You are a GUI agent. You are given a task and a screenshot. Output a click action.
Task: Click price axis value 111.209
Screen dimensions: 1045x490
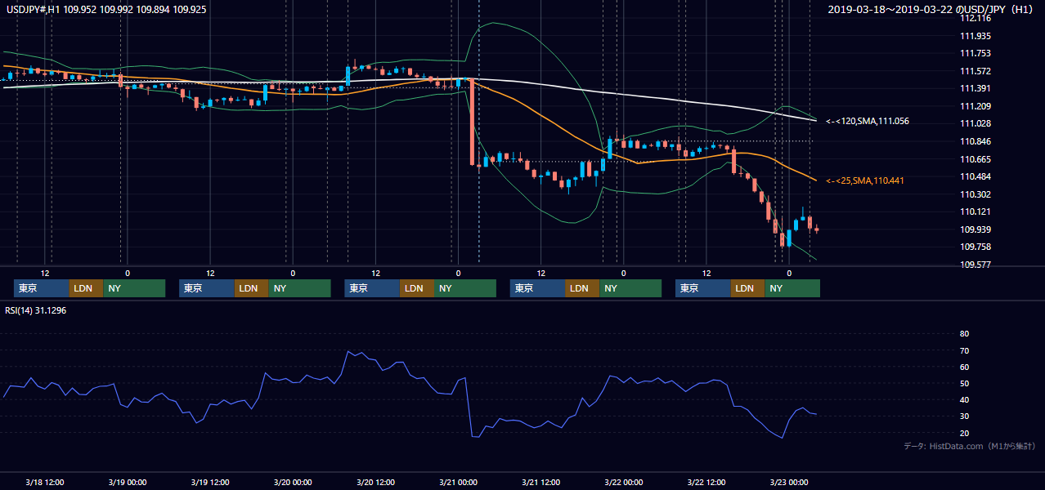tap(975, 106)
